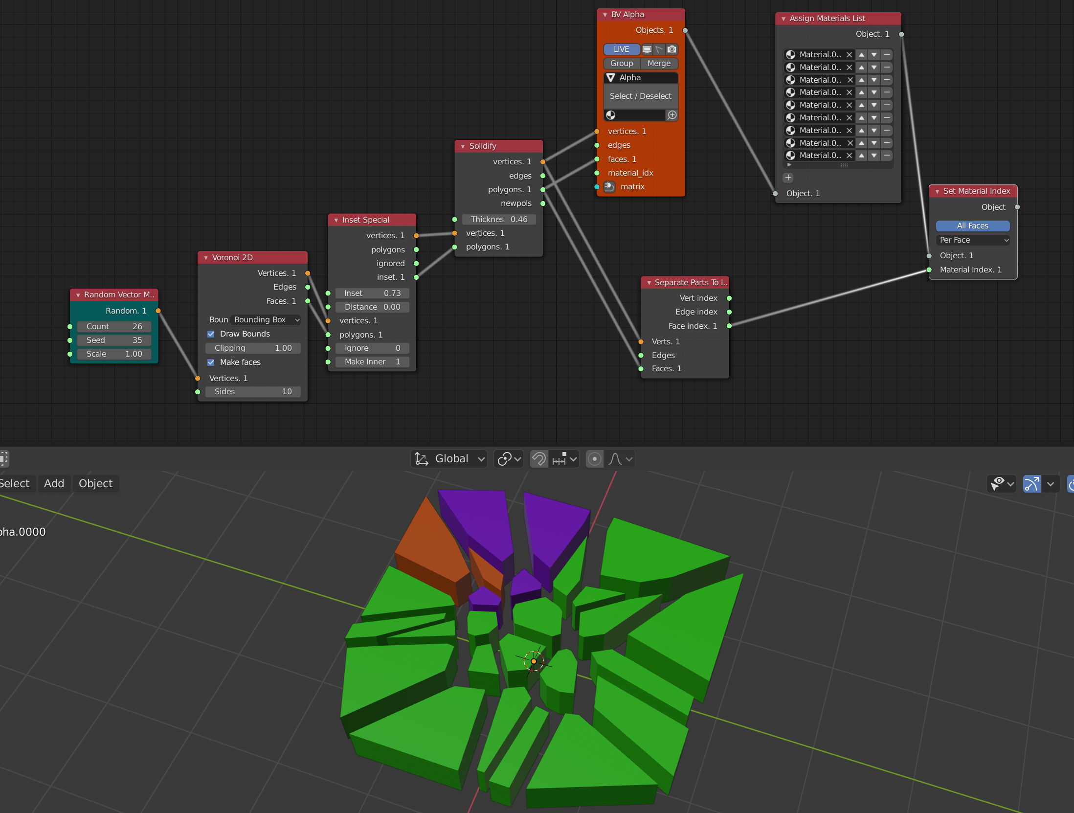Toggle All Faces in Set Material Index
Viewport: 1074px width, 813px height.
click(973, 226)
